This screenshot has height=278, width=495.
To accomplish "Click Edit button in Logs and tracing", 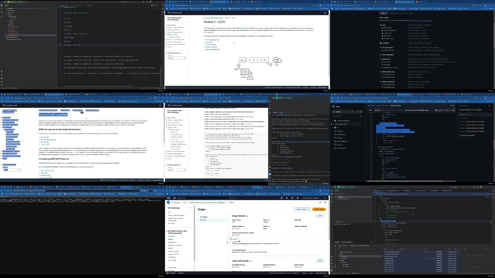I will (320, 261).
